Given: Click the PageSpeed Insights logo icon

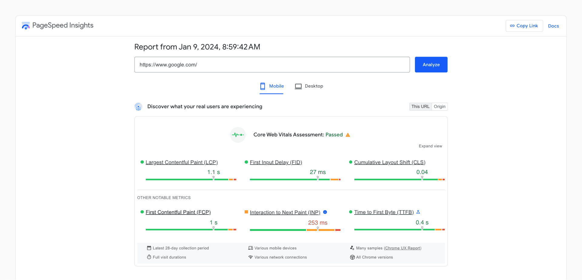Looking at the screenshot, I should point(25,25).
